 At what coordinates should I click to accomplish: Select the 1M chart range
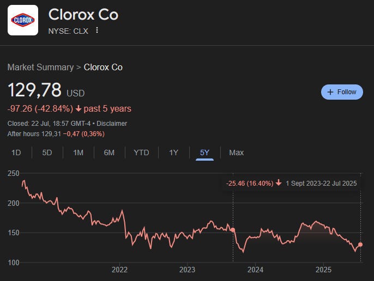79,152
